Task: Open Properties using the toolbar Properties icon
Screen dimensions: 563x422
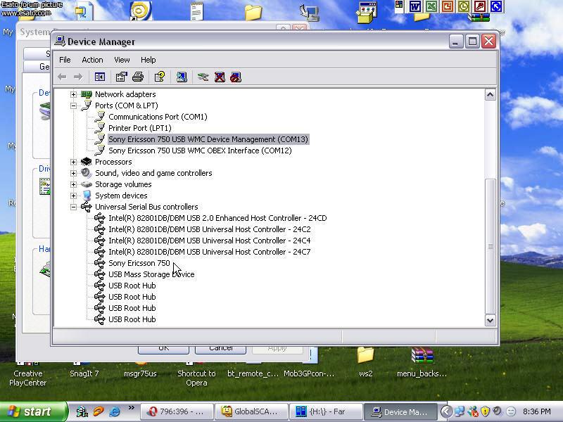Action: coord(121,77)
